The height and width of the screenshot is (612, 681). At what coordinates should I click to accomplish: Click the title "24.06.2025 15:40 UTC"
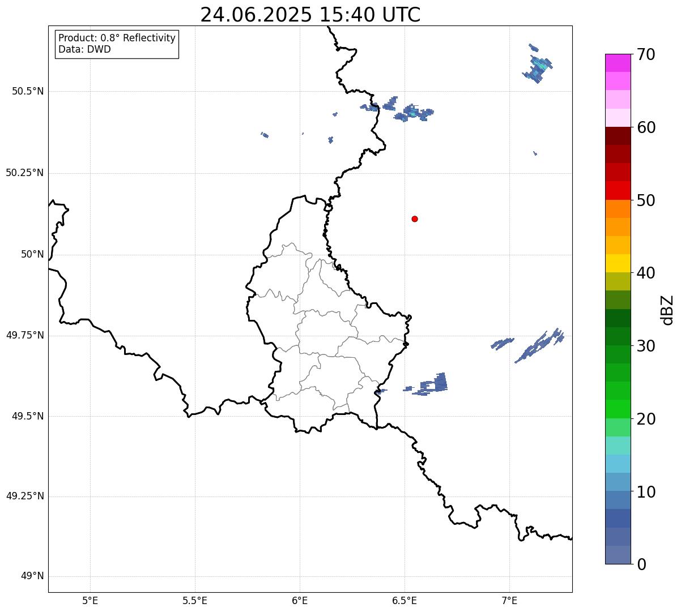310,15
